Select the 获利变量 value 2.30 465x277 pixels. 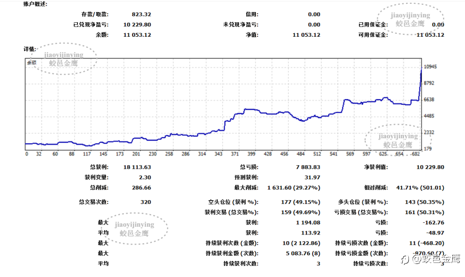(x=145, y=177)
